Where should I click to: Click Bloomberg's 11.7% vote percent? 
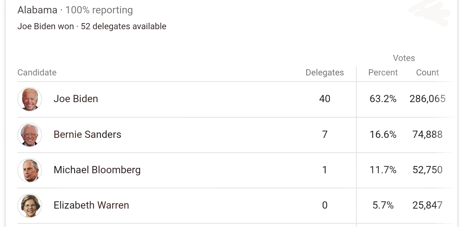pyautogui.click(x=383, y=170)
